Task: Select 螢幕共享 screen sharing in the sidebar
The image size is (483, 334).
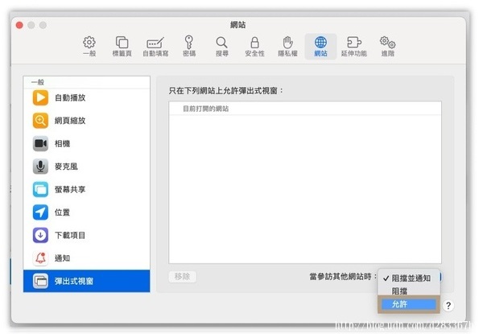Action: click(x=87, y=189)
